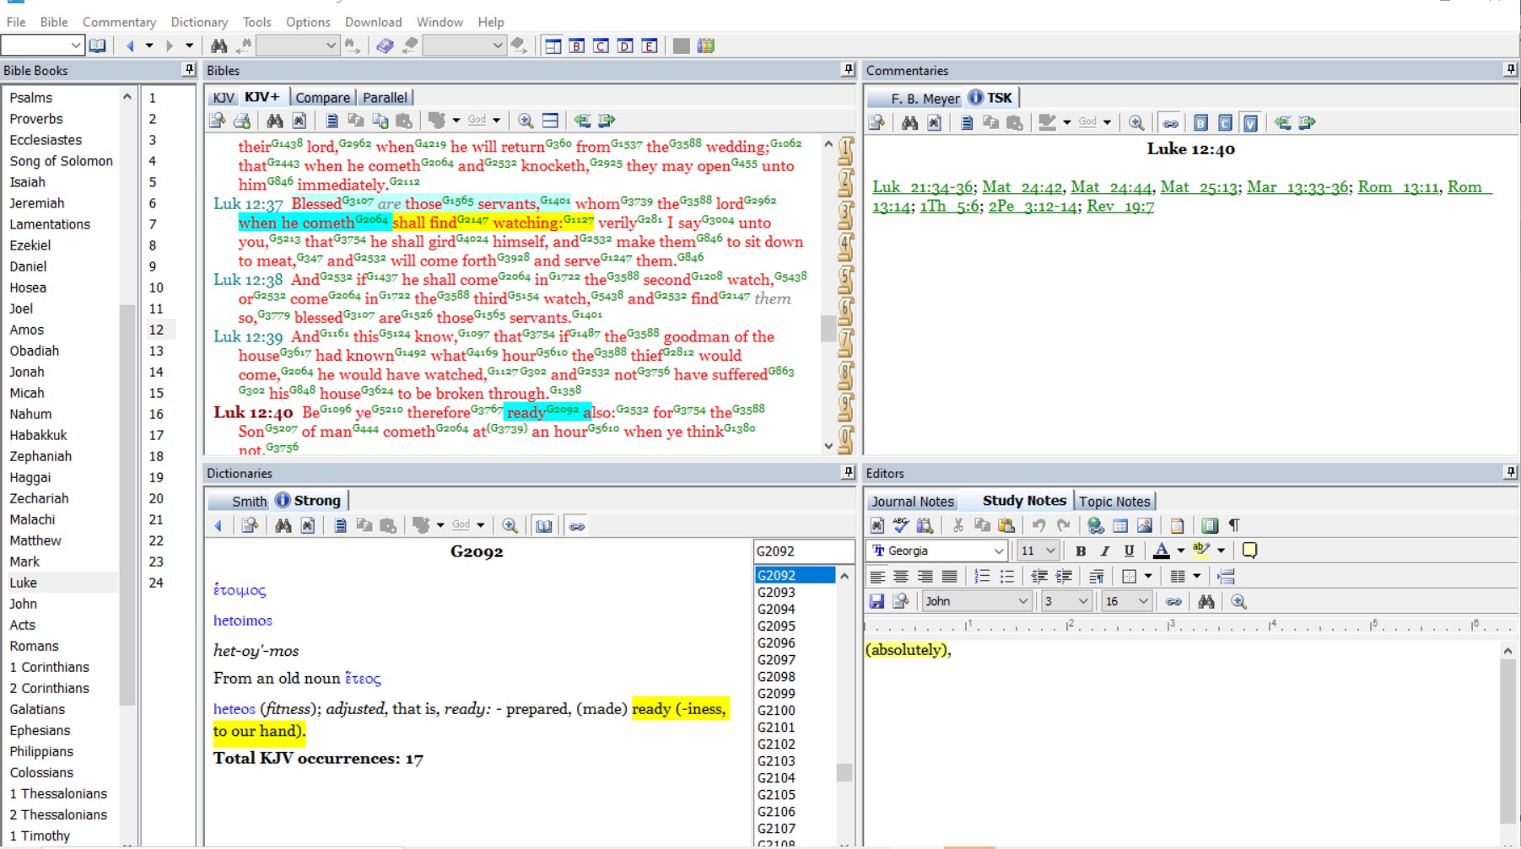
Task: Open the font size 11 dropdown
Action: coord(1050,551)
